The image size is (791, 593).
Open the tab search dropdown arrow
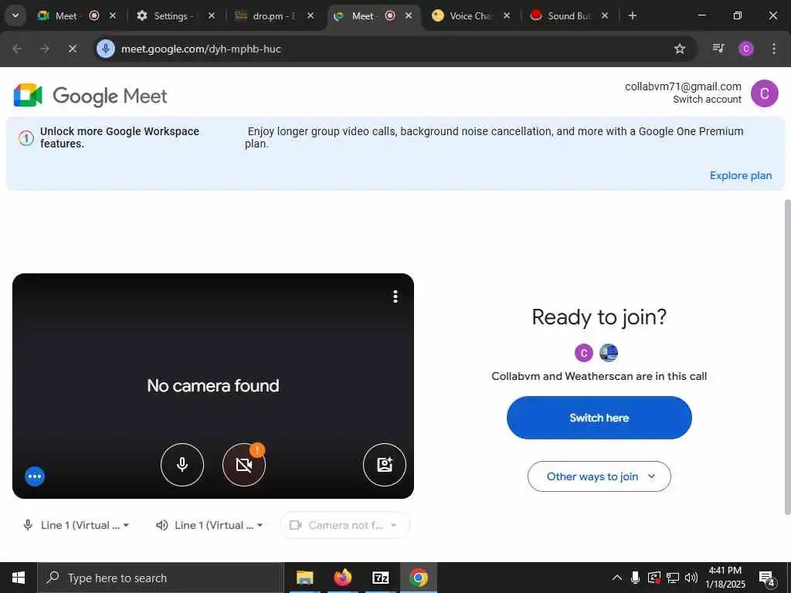click(15, 15)
